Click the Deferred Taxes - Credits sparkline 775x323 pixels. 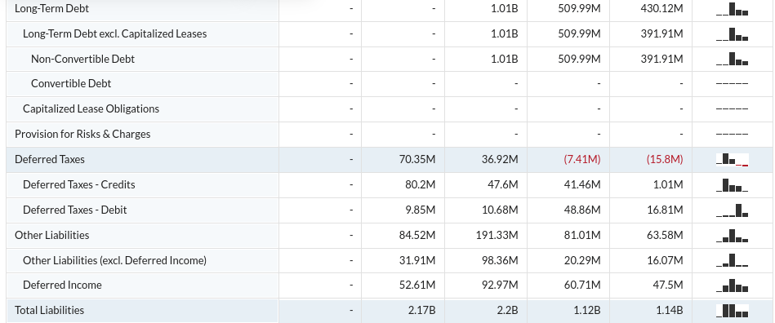point(732,185)
